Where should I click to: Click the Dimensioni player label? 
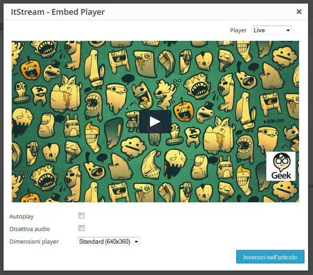point(34,241)
